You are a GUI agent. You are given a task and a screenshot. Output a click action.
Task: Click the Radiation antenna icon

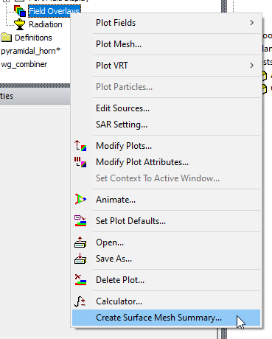click(x=20, y=24)
